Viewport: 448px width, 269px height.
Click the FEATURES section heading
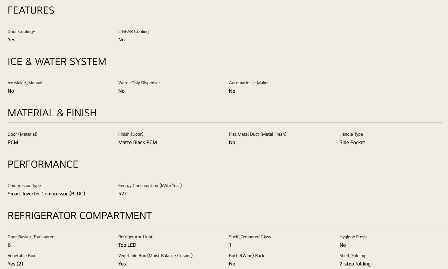coord(31,10)
